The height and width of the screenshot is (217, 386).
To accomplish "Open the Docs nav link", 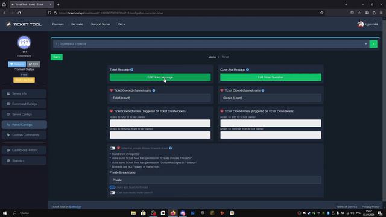I will click(x=121, y=24).
